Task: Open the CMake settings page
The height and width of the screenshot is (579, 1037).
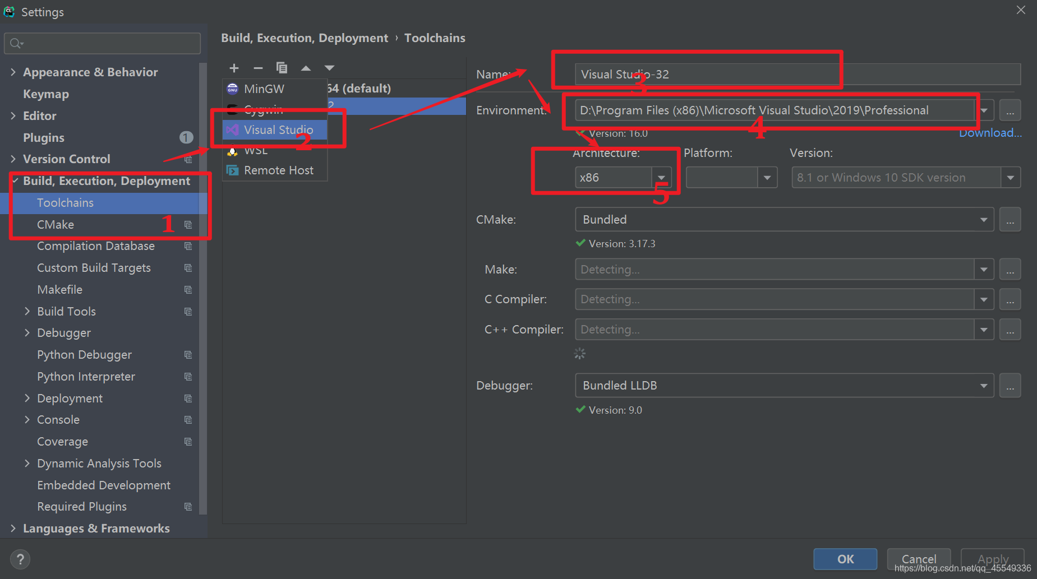Action: pyautogui.click(x=56, y=225)
